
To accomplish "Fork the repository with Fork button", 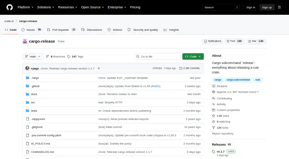I will point(234,41).
